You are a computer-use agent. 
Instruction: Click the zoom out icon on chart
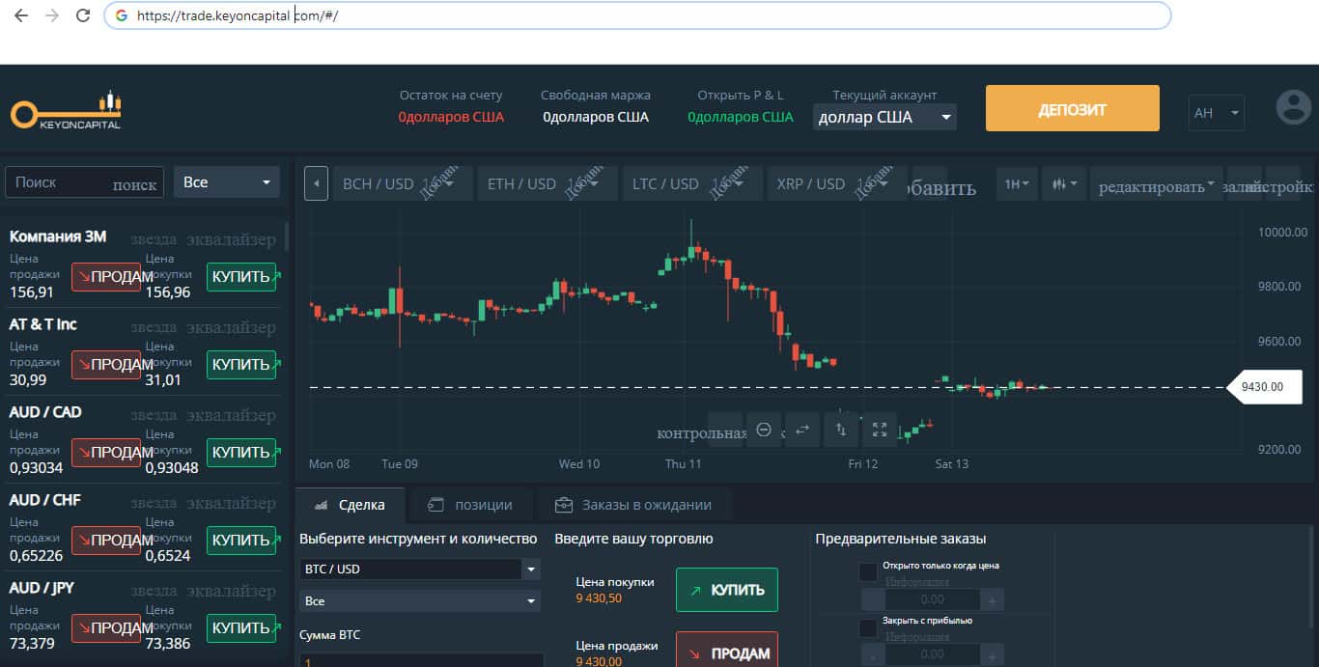click(x=764, y=430)
